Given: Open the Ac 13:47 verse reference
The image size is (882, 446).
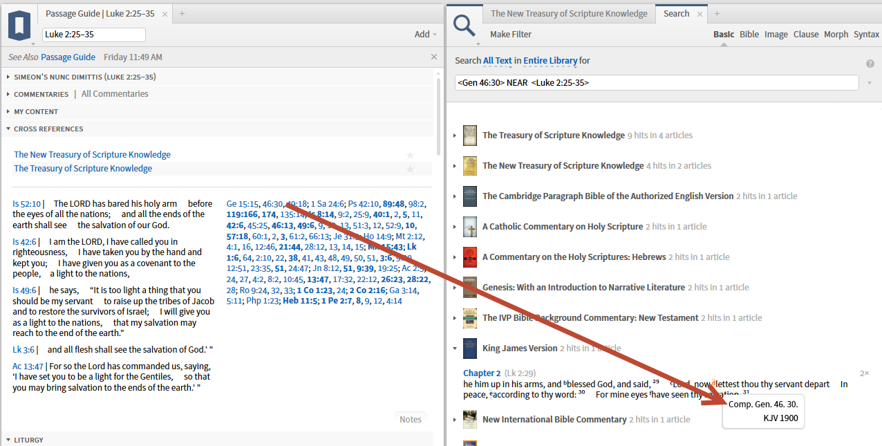Looking at the screenshot, I should tap(28, 366).
